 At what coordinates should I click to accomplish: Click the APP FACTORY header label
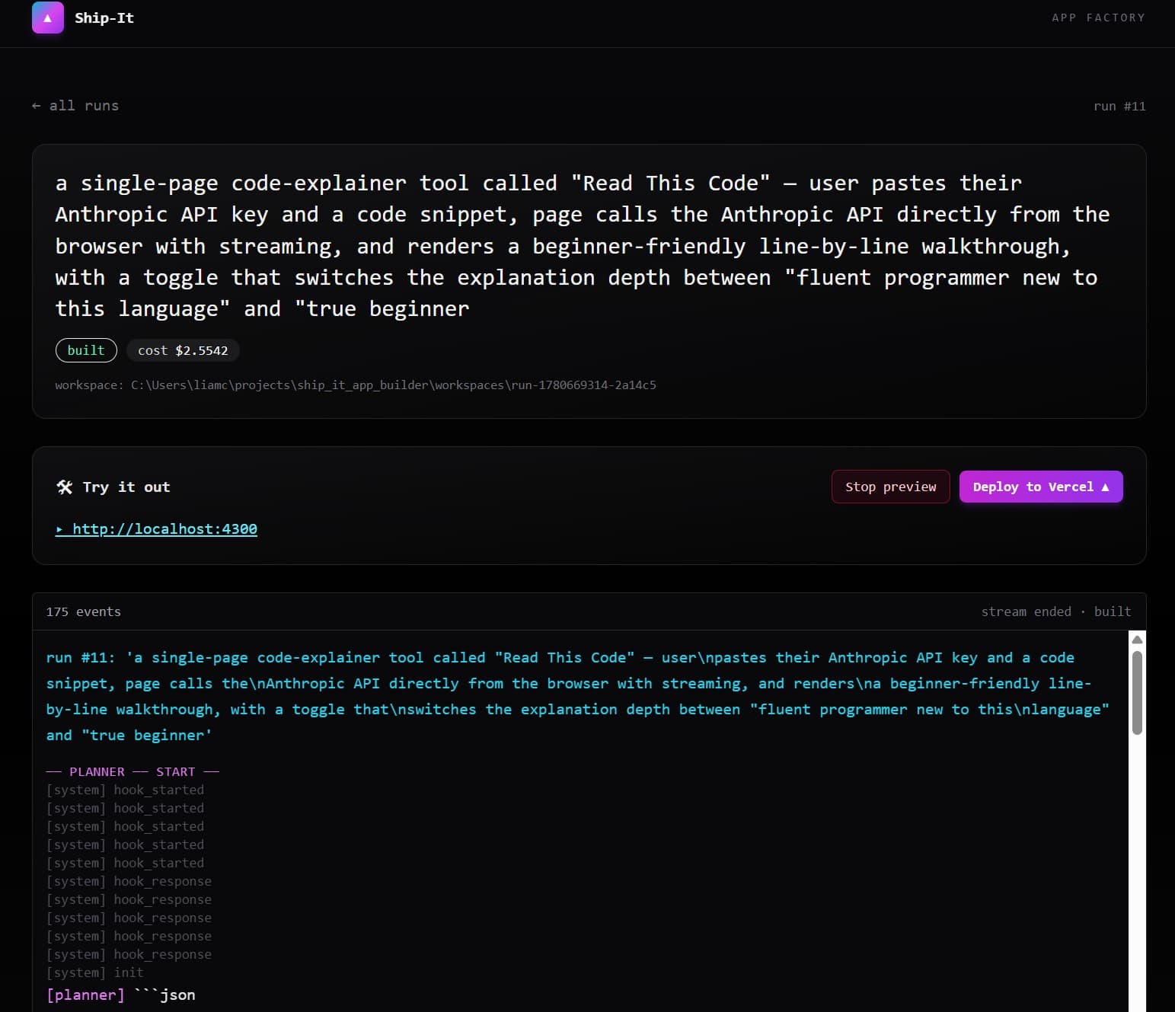[1098, 18]
